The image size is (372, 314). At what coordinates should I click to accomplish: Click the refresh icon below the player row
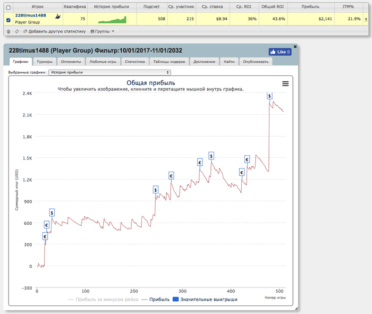pyautogui.click(x=17, y=31)
